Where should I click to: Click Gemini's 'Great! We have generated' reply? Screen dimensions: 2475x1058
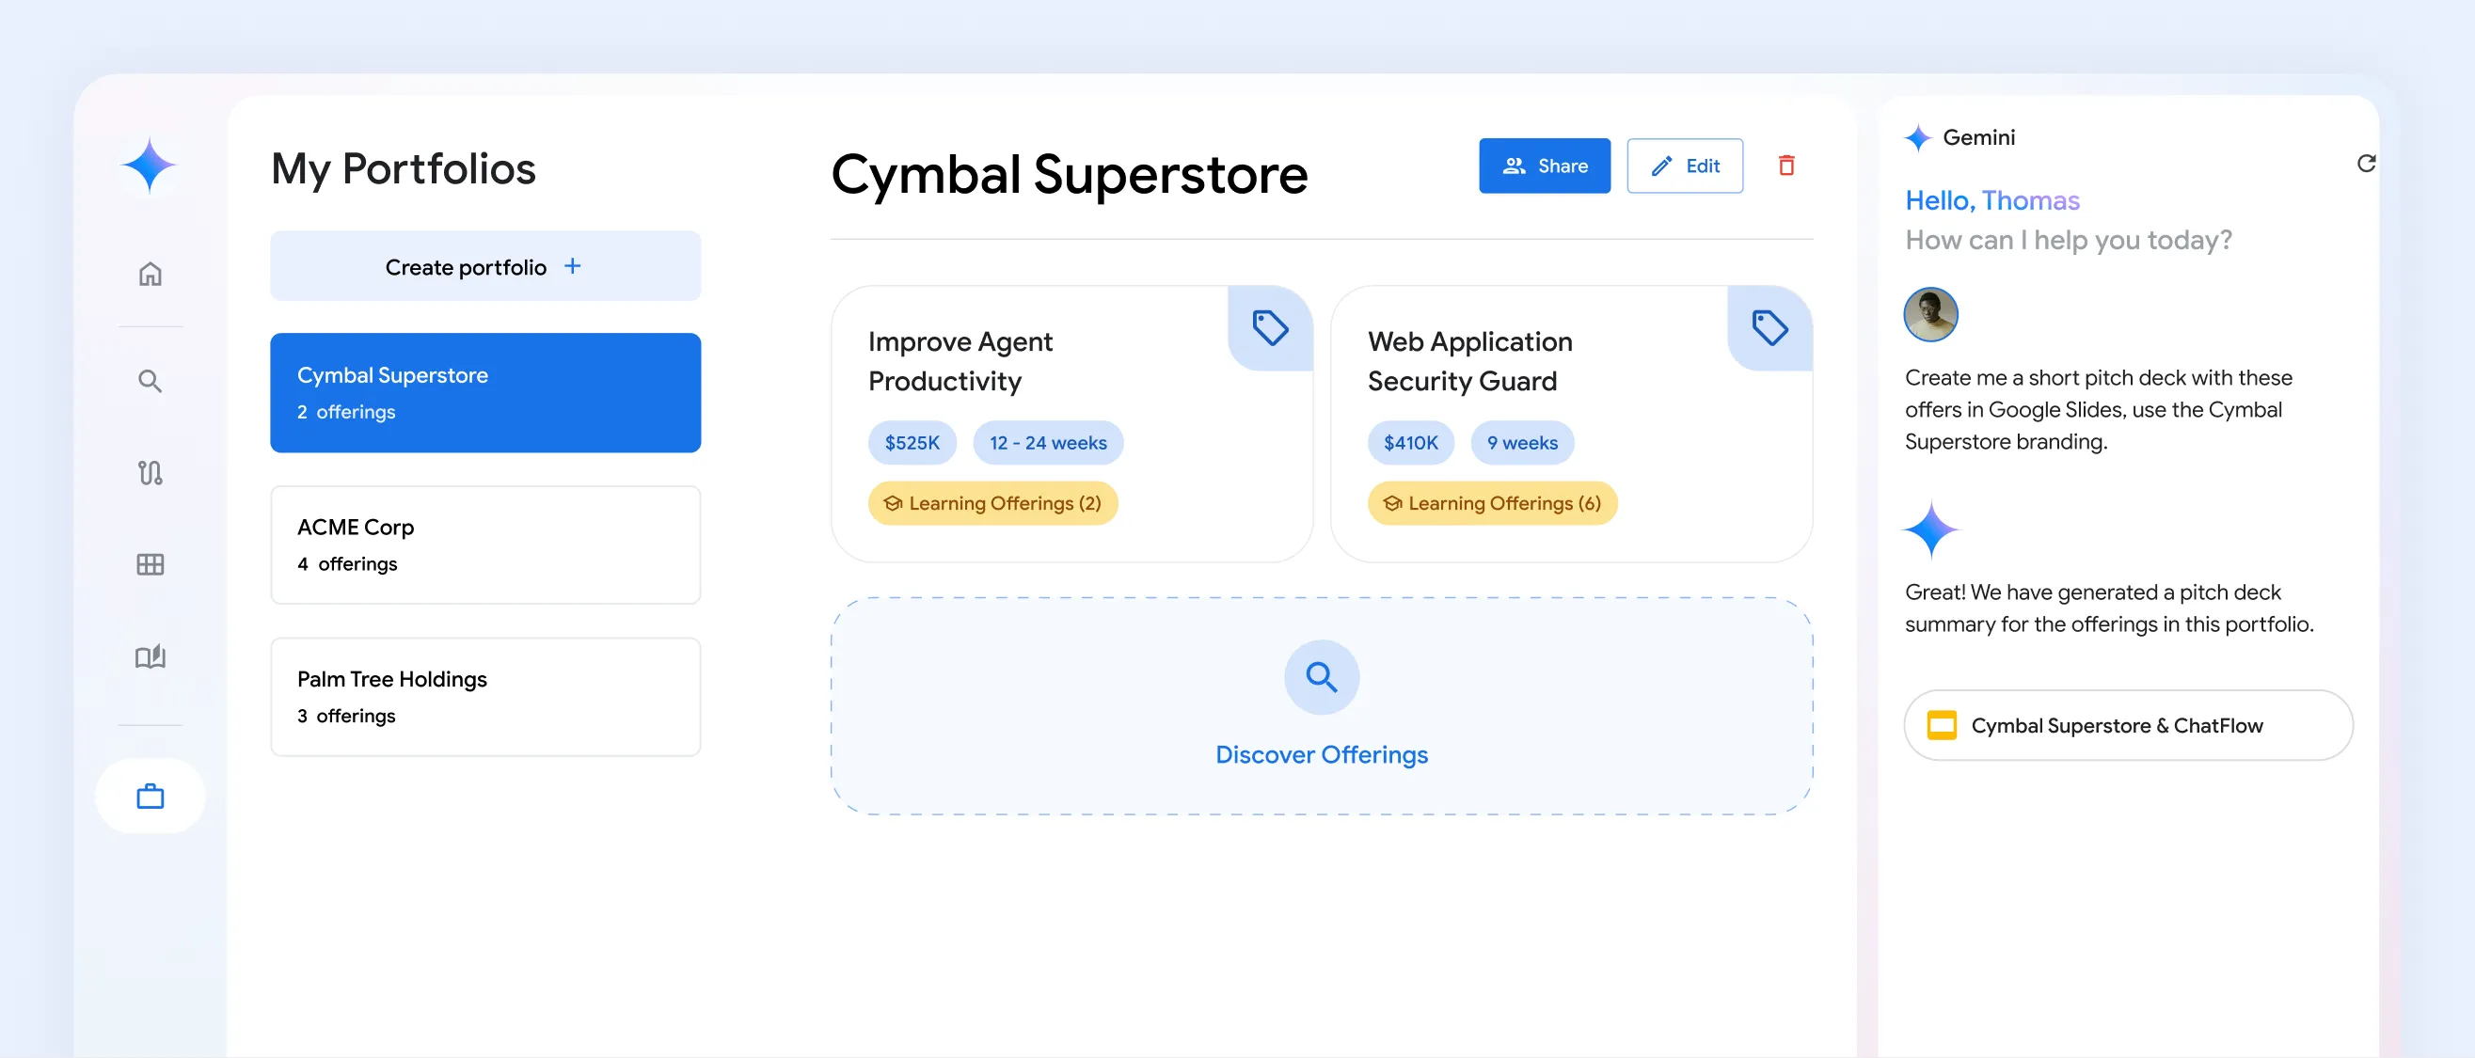(x=2109, y=608)
